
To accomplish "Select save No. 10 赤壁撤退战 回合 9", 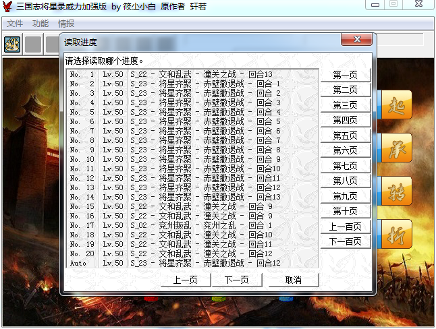I will (x=192, y=160).
